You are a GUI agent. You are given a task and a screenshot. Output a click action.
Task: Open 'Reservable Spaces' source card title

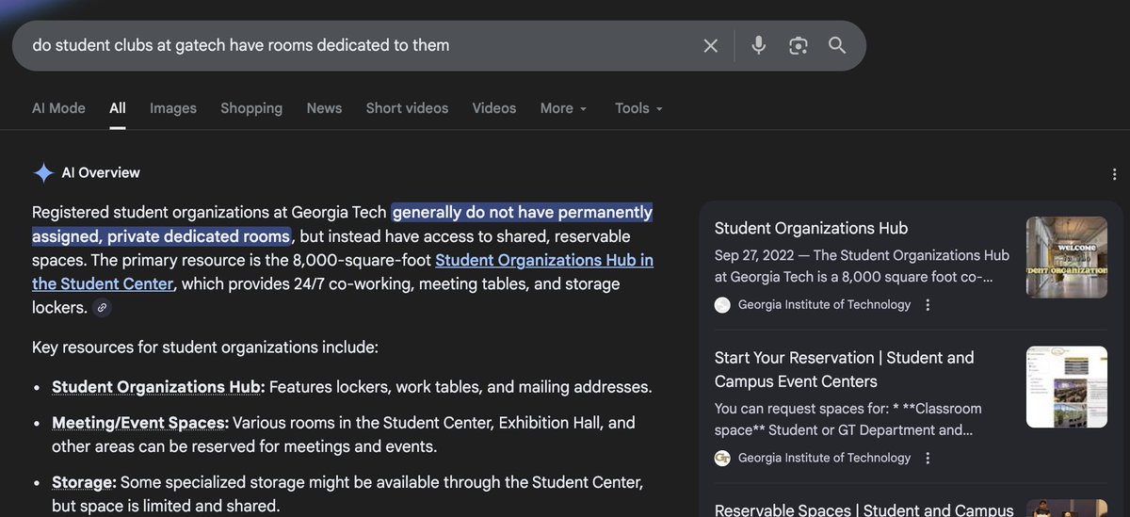pyautogui.click(x=864, y=509)
